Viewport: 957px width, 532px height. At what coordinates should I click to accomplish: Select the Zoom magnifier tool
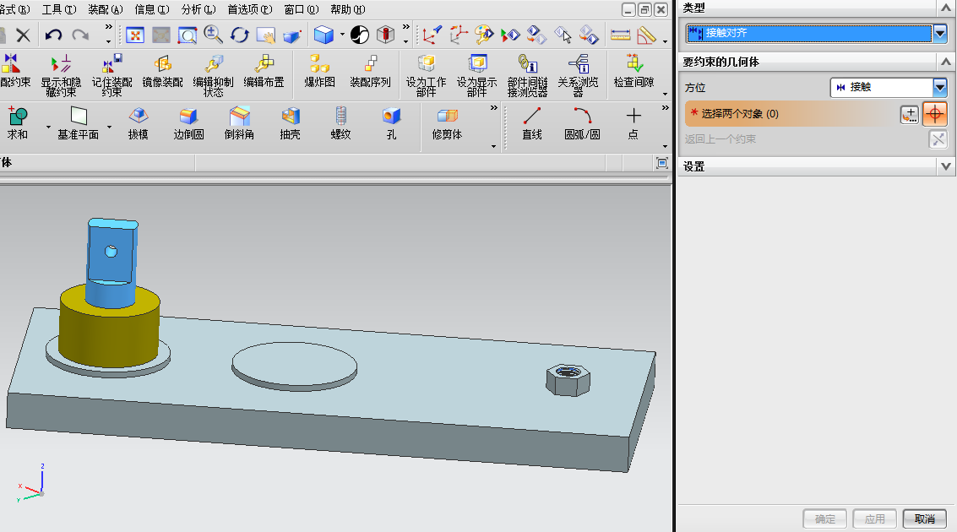[213, 35]
